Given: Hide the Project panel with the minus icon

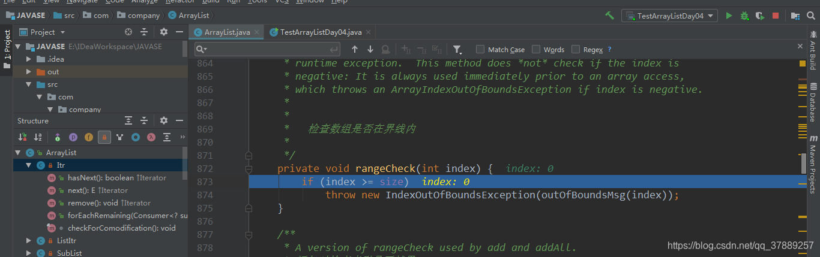Looking at the screenshot, I should (179, 32).
